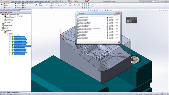
Task: Click the Turning ribbon icon
Action: (x=40, y=4)
